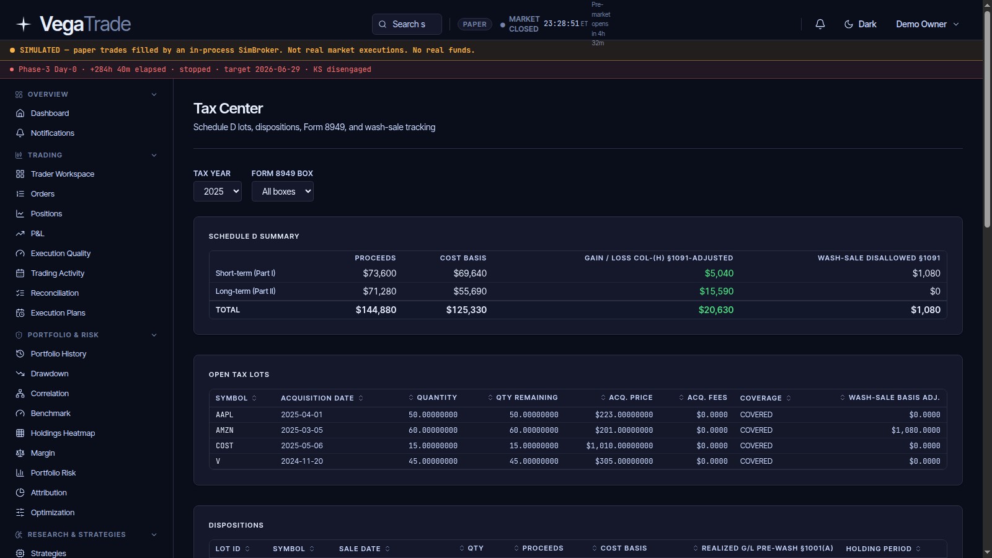Click total gain $20,630
992x558 pixels.
click(716, 310)
